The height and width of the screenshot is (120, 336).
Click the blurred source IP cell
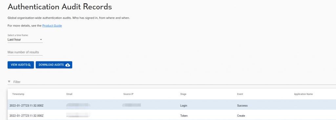point(132,105)
